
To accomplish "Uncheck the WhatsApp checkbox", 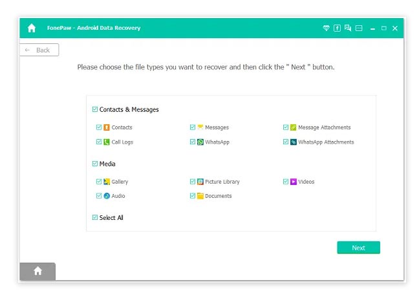I will pos(193,142).
